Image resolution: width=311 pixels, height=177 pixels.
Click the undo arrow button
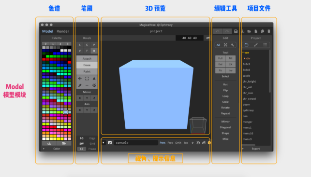(x=217, y=31)
